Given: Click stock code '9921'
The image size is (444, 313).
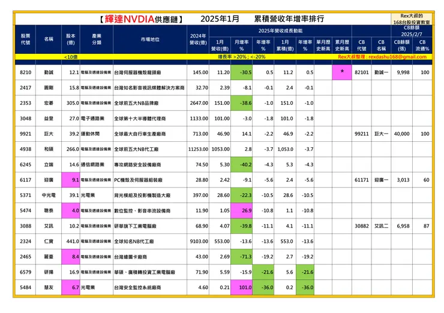Looking at the screenshot, I should coord(25,133).
